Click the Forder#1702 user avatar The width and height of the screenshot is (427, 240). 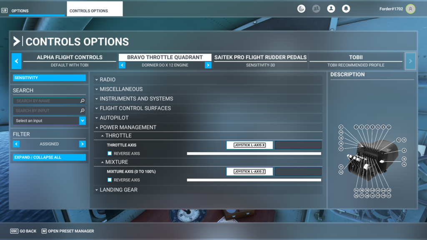point(410,9)
